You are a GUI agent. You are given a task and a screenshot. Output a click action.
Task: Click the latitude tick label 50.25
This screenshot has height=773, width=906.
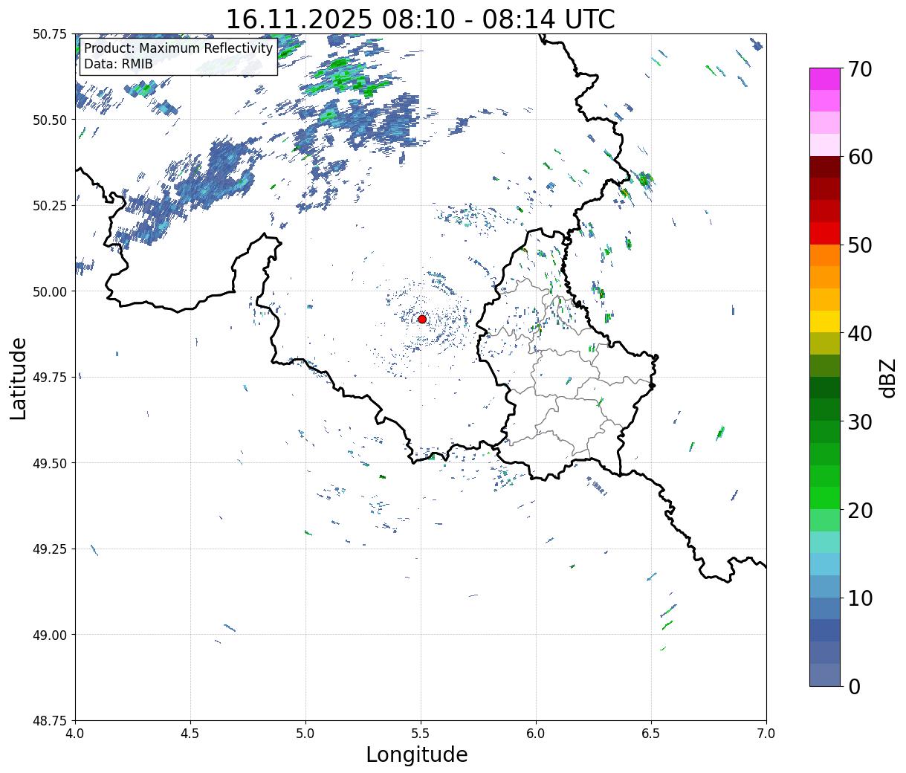tap(50, 206)
